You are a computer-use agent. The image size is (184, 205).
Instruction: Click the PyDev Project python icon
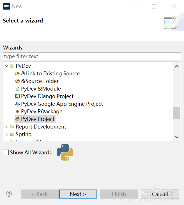[x=17, y=119]
